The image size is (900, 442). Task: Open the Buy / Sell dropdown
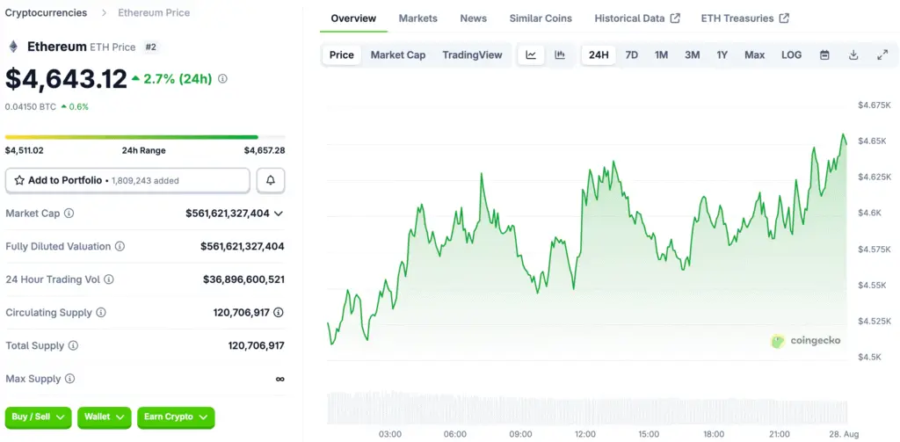tap(38, 417)
